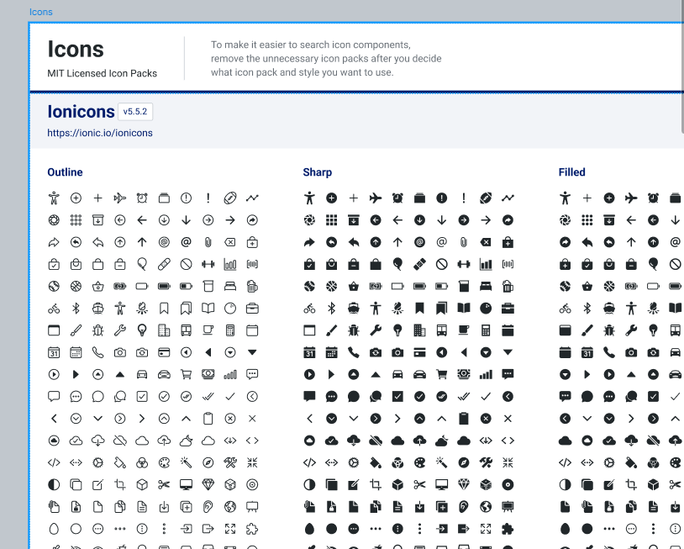The image size is (684, 549).
Task: Select the Outline barbell icon
Action: [x=208, y=265]
